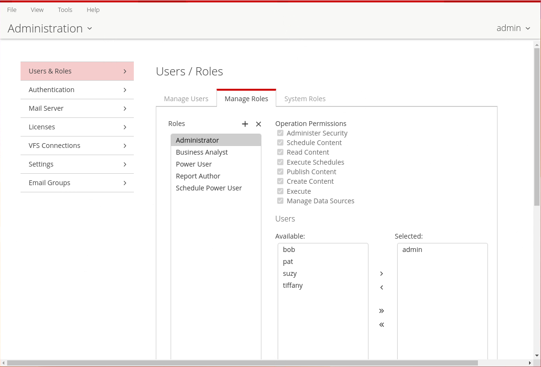
Task: Toggle the Administer Security checkbox
Action: click(281, 133)
